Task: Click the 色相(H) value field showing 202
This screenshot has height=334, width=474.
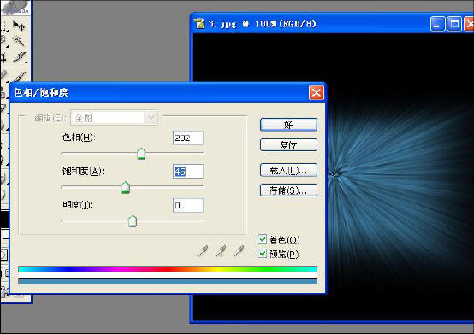Action: [x=188, y=138]
